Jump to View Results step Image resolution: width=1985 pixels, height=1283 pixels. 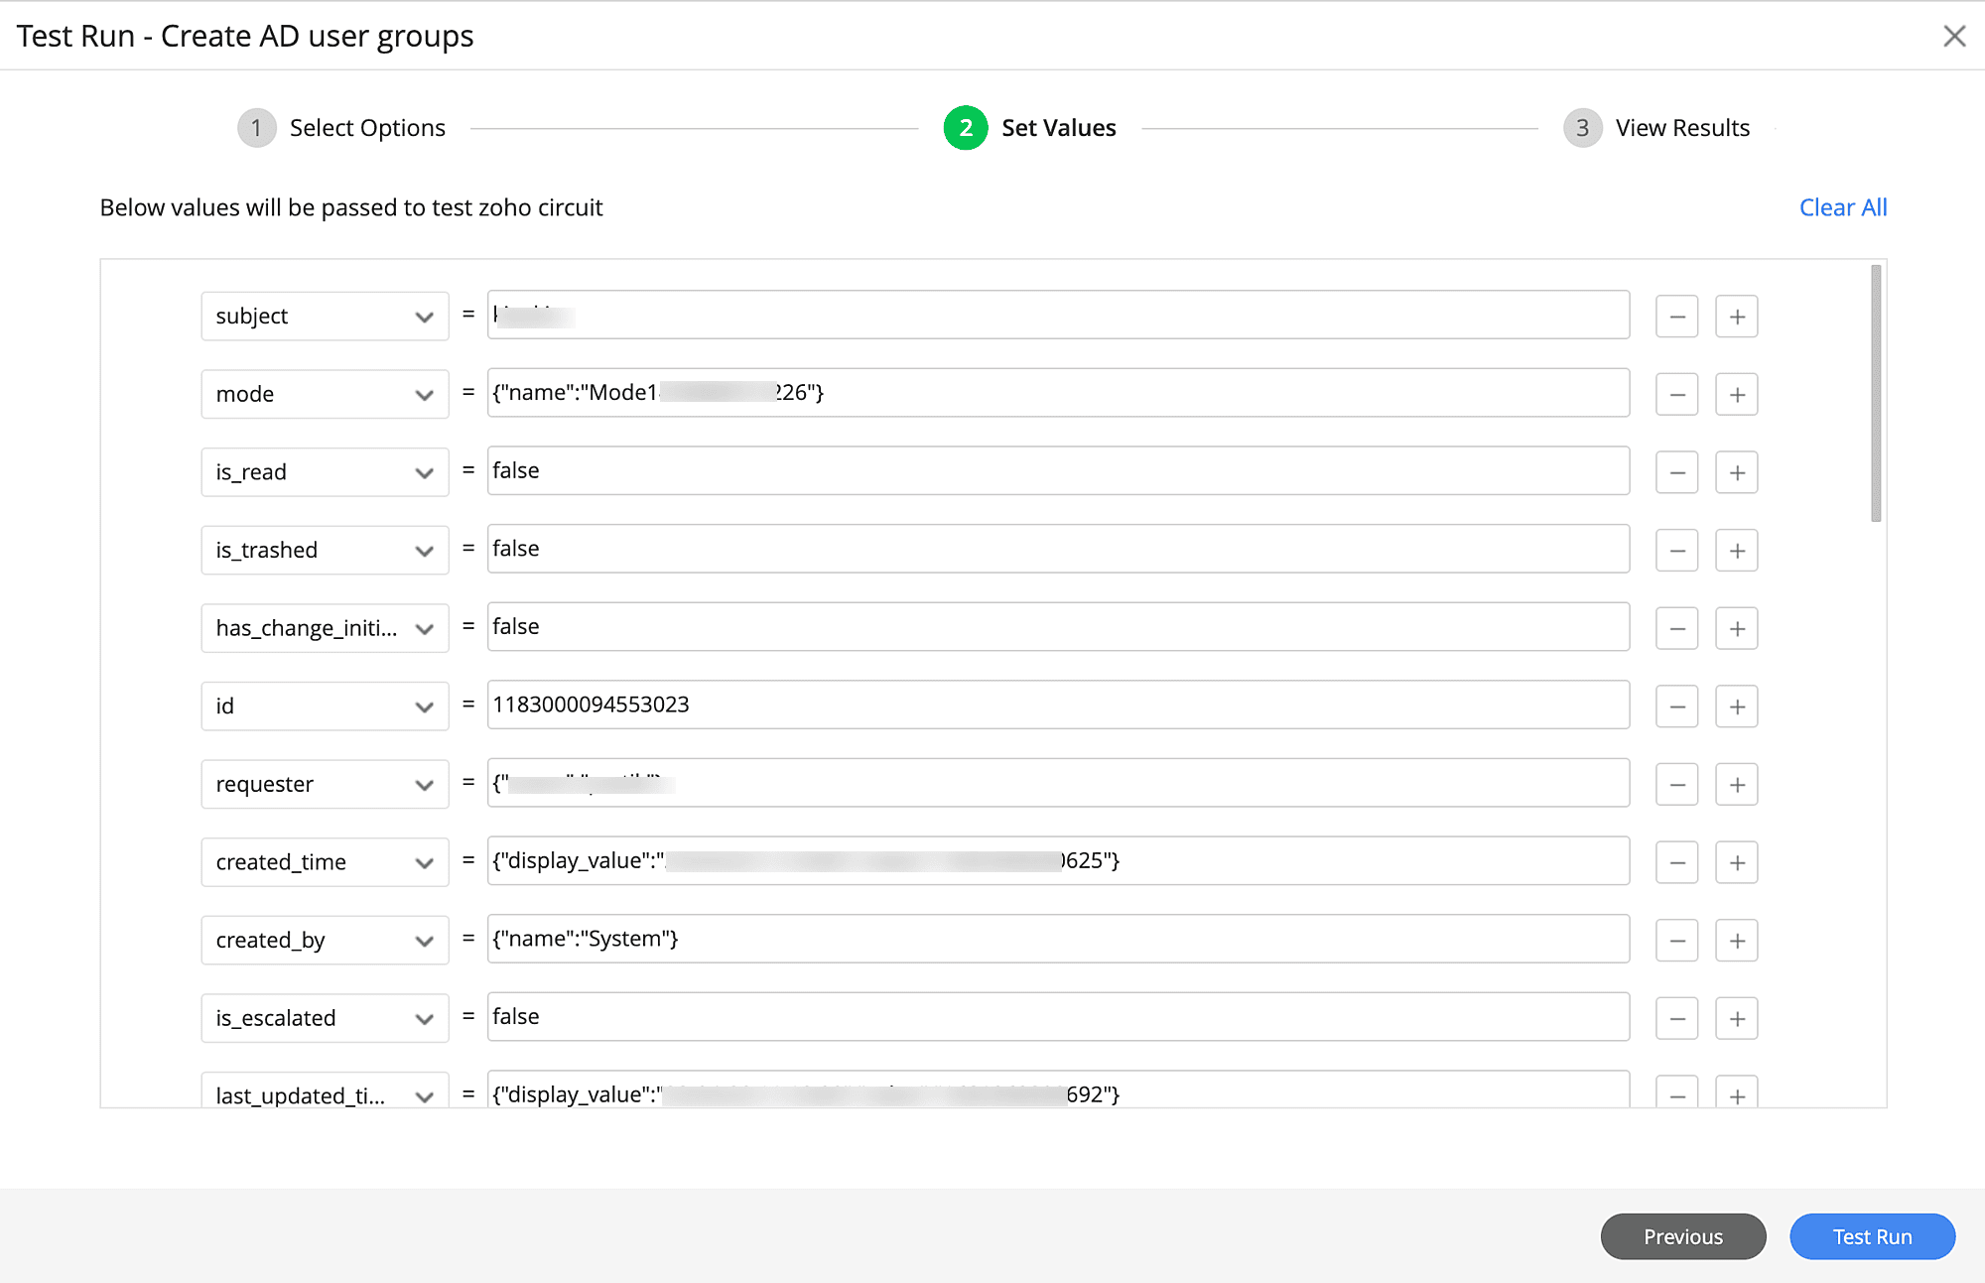(1657, 128)
